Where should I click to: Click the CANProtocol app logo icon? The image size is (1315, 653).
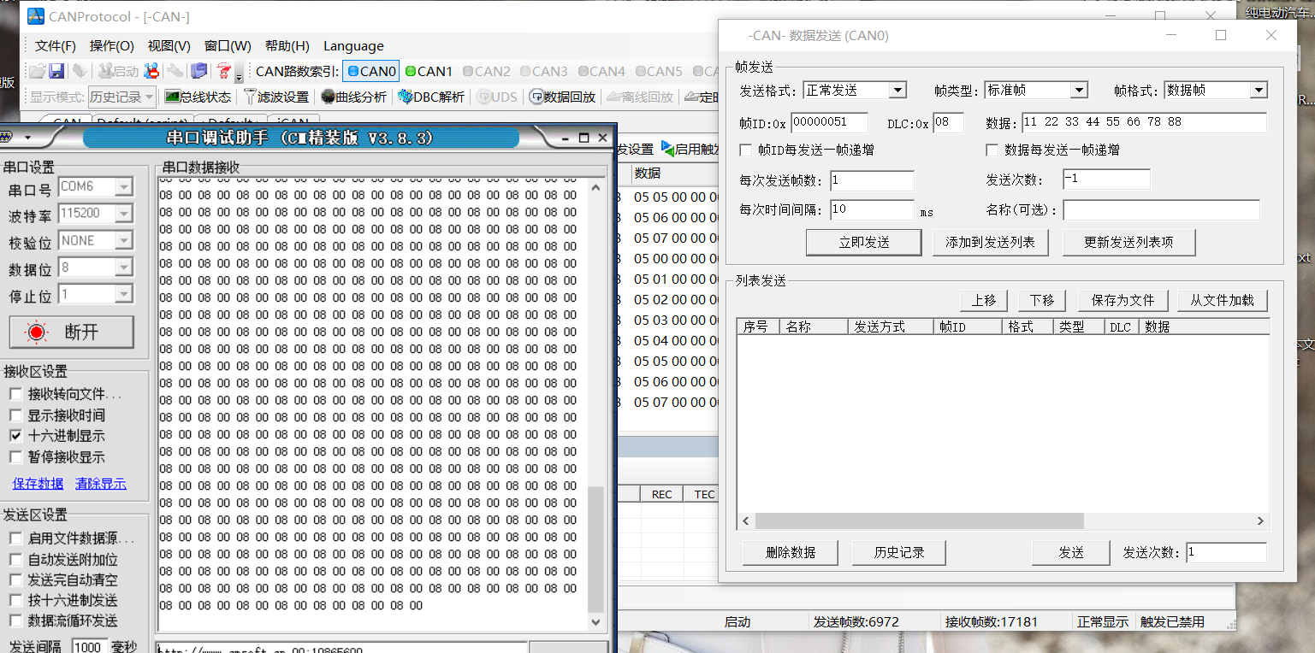(36, 16)
